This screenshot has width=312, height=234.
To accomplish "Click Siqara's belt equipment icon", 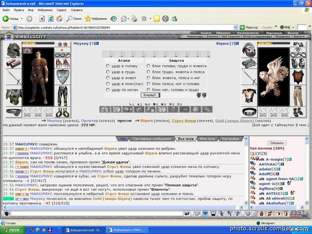I will pyautogui.click(x=249, y=112).
